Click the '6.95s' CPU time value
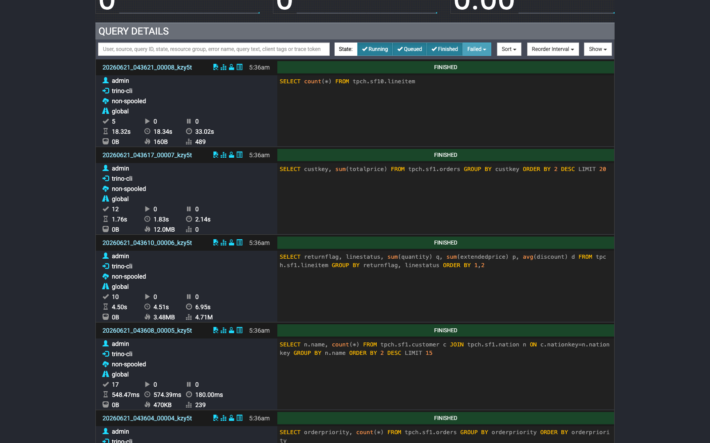710x443 pixels. 203,307
